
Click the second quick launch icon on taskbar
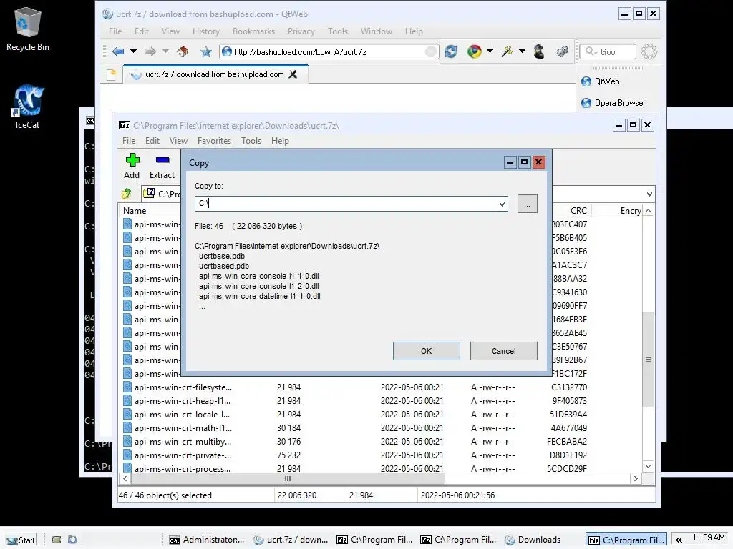tap(72, 540)
